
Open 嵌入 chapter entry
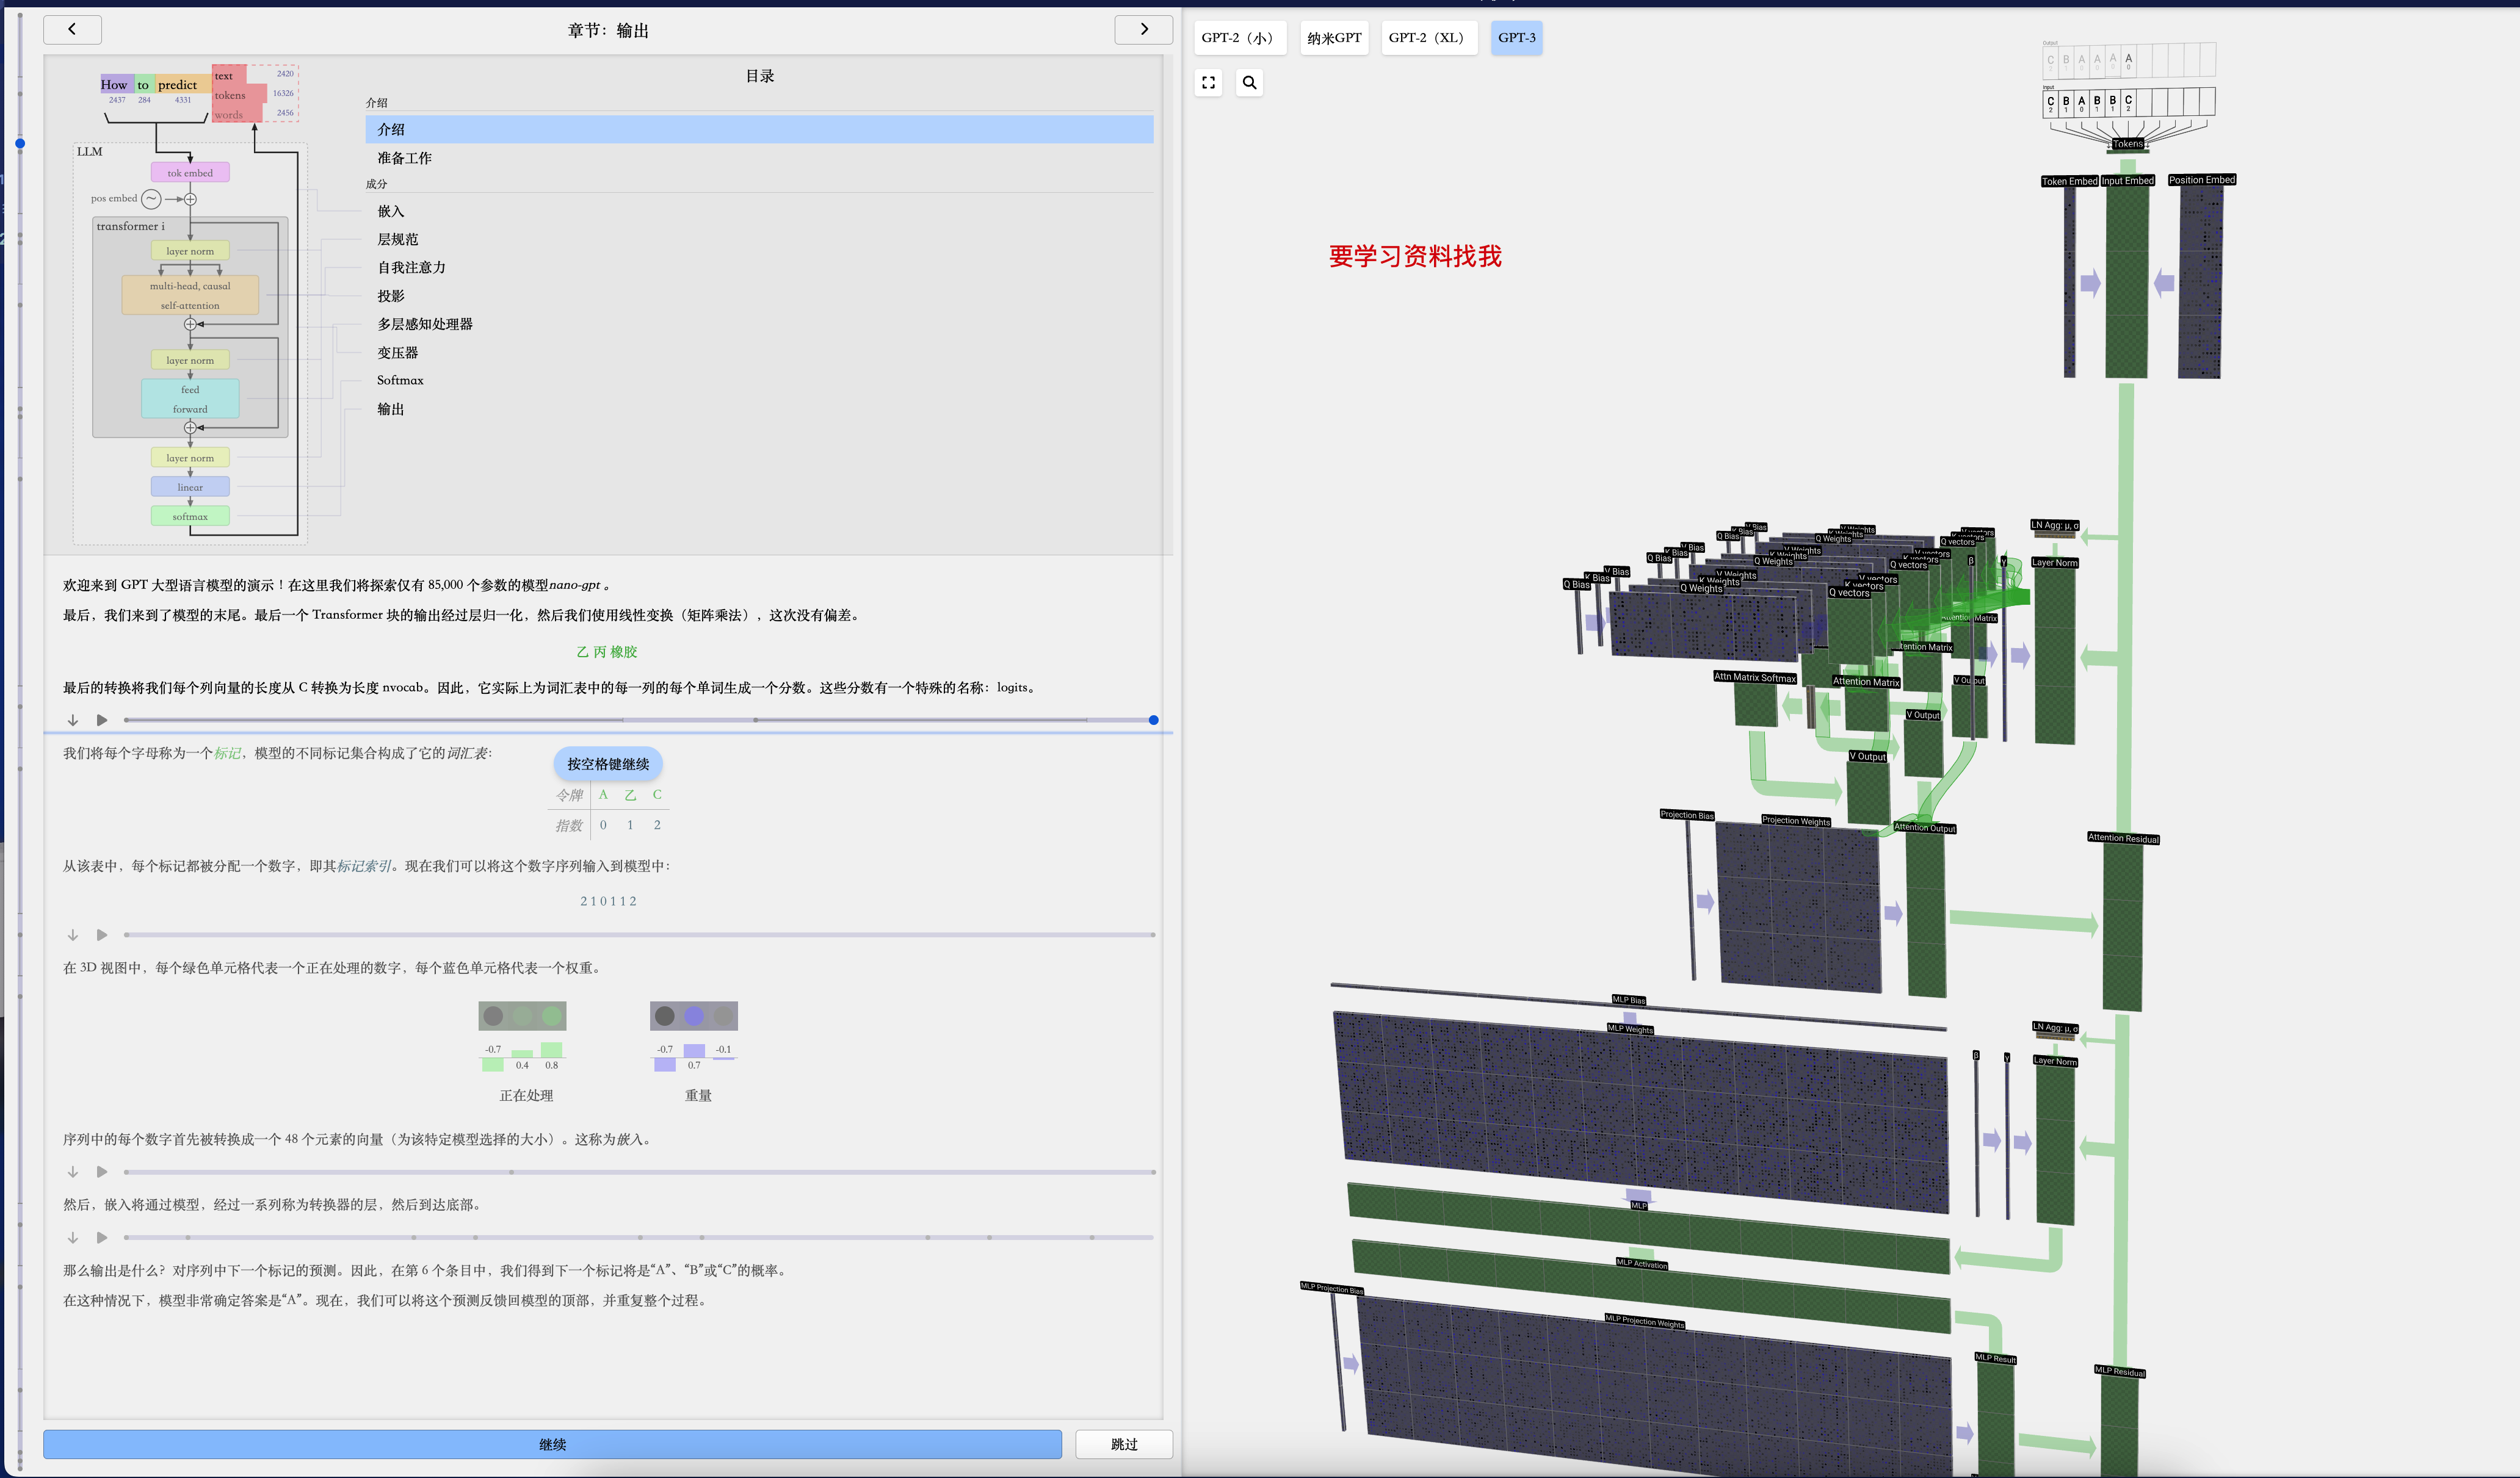pos(759,211)
